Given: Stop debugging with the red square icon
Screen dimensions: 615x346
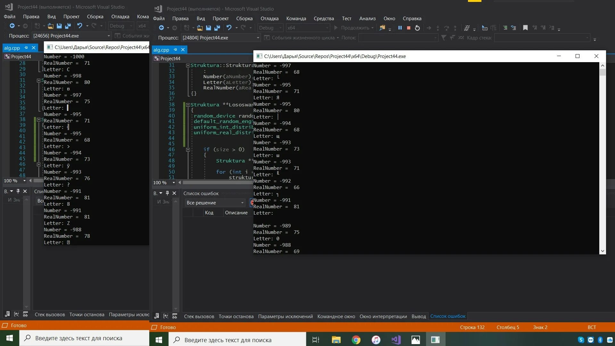Looking at the screenshot, I should 409,28.
